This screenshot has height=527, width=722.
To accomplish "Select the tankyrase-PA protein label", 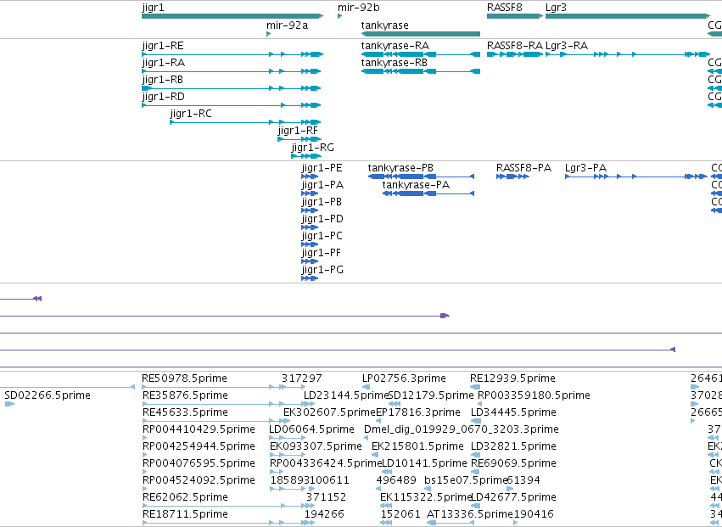I will point(416,185).
